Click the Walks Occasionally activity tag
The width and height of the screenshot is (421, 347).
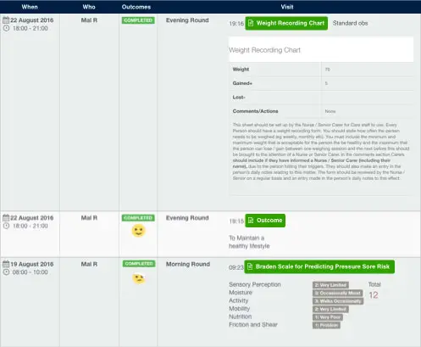[338, 301]
